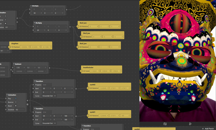The width and height of the screenshot is (216, 130).
Task: Open Curve dropdown of Transition feeding eyelid2
Action: (49, 96)
